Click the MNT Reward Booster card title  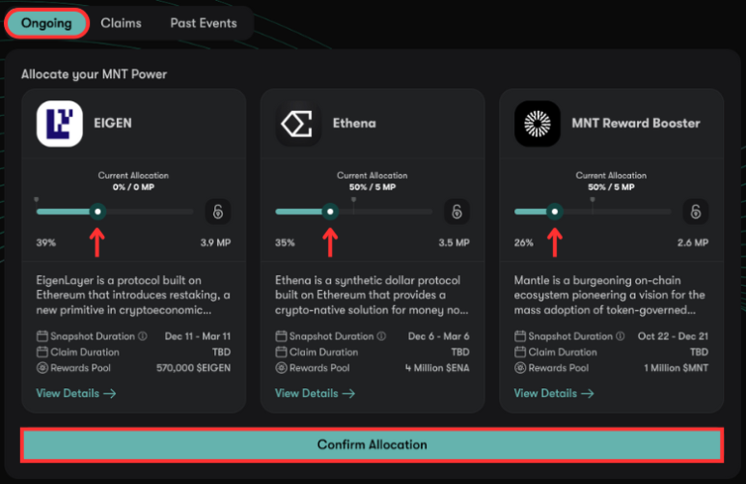(x=636, y=124)
